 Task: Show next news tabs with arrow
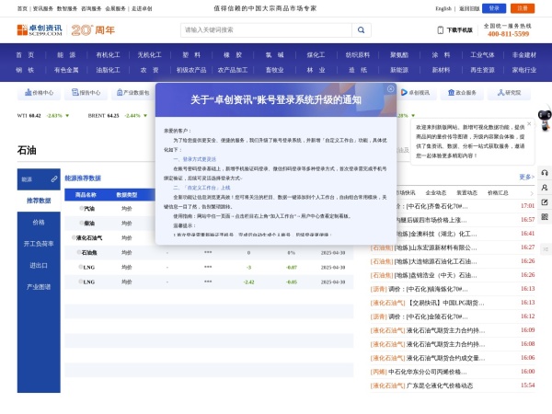(x=532, y=193)
